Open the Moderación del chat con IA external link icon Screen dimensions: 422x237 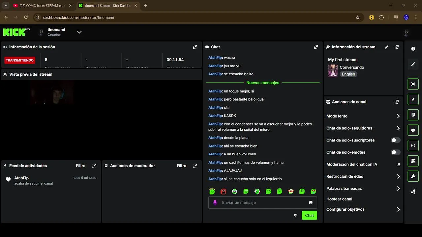(398, 164)
